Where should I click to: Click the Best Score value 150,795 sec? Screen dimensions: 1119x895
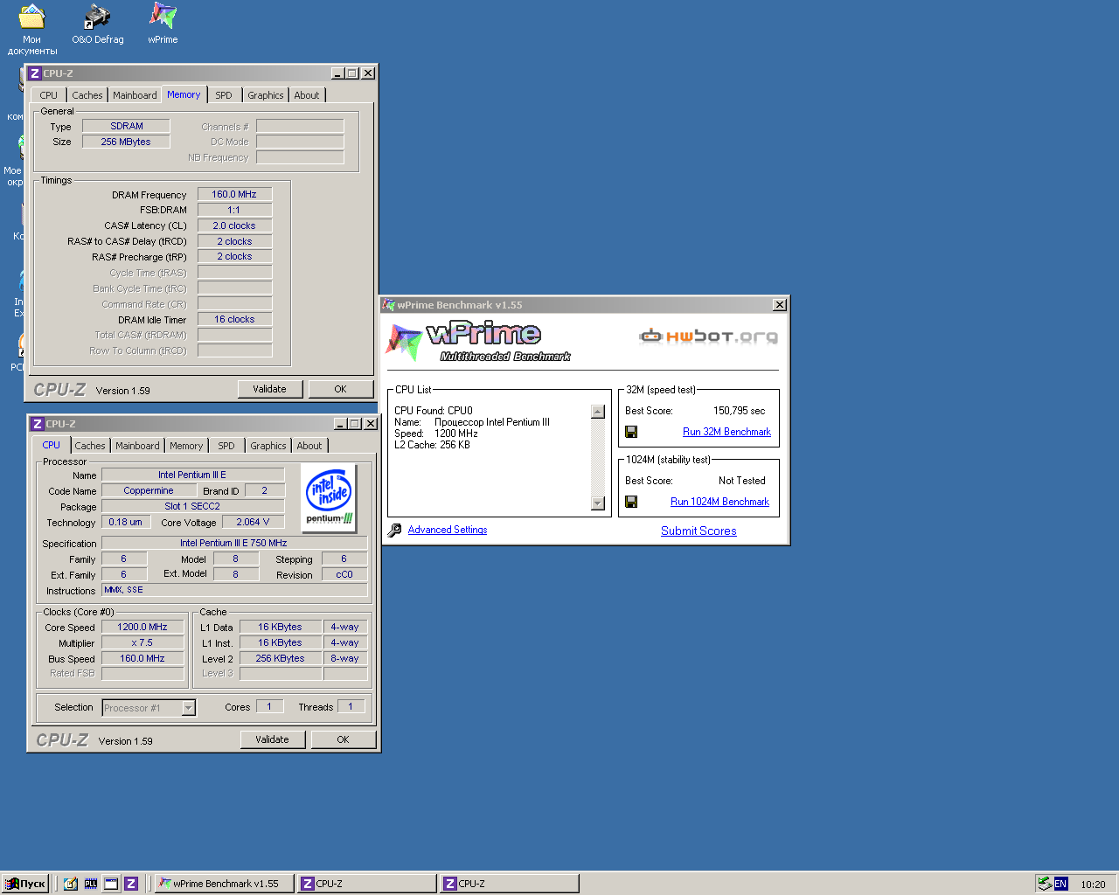click(739, 411)
